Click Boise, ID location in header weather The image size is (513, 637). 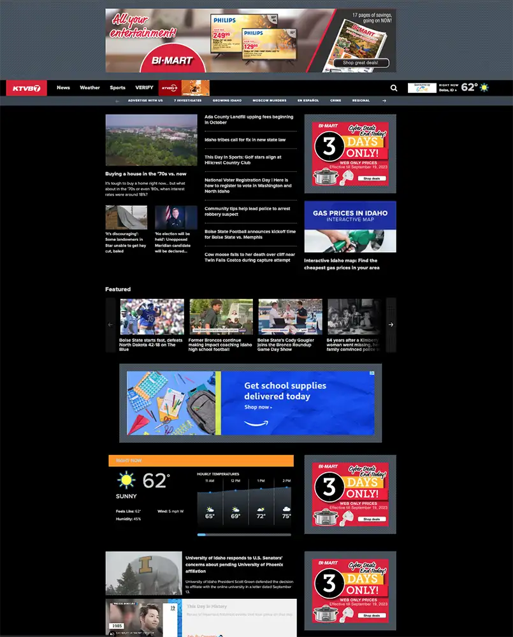coord(448,90)
